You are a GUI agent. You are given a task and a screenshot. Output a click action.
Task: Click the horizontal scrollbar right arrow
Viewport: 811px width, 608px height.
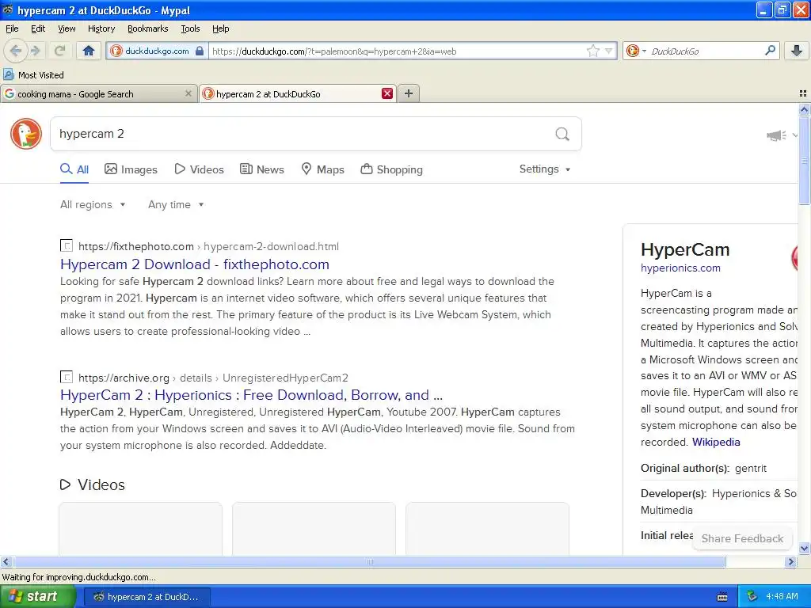coord(790,561)
